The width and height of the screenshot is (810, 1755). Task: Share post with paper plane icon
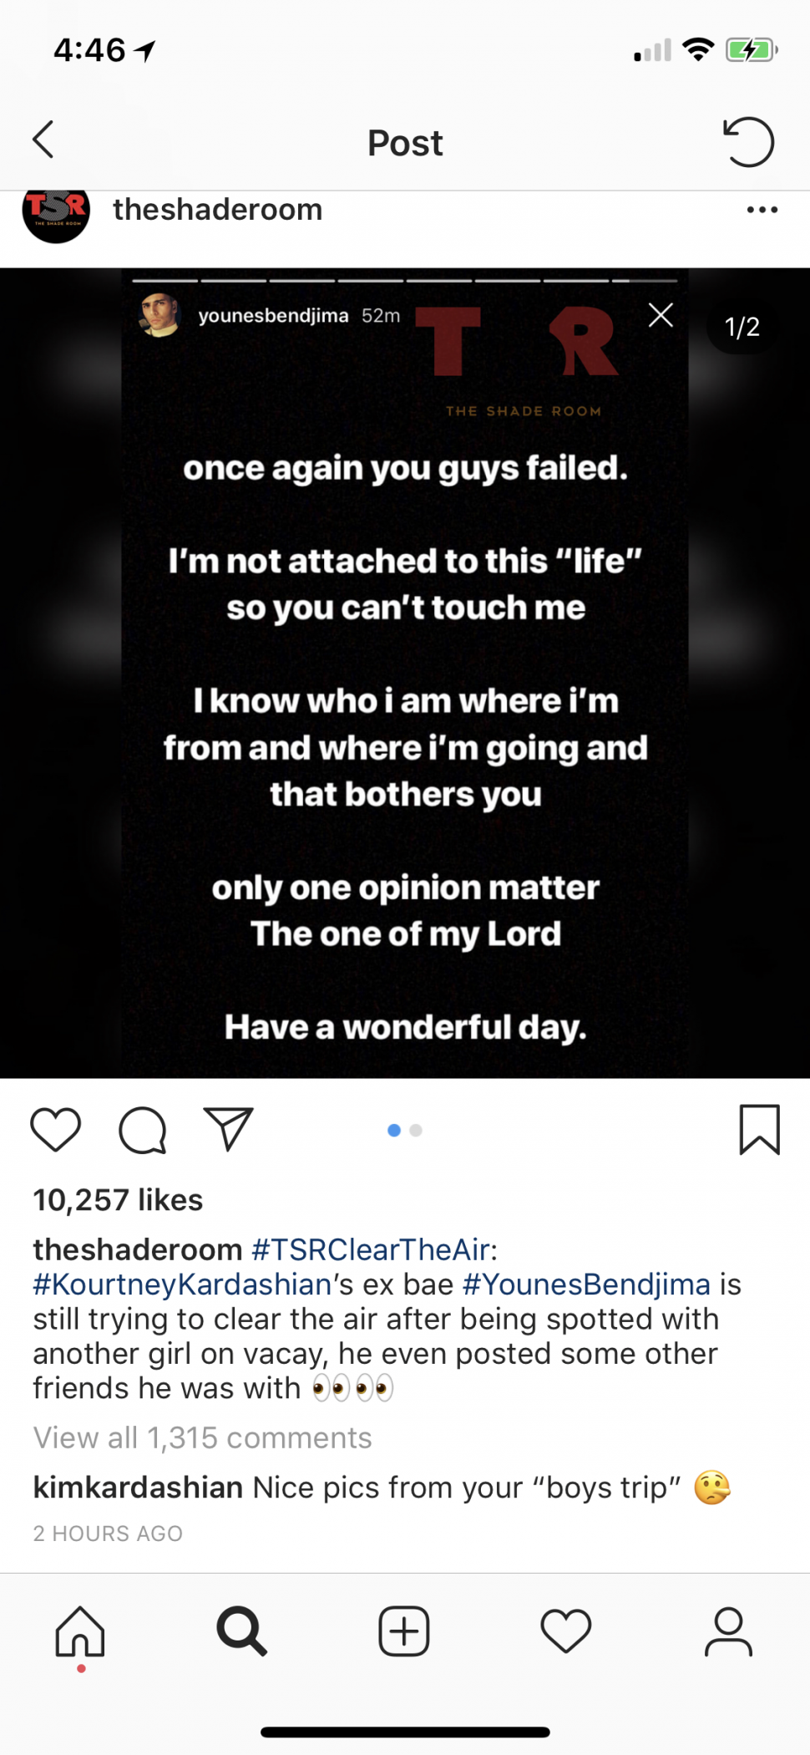[x=228, y=1130]
